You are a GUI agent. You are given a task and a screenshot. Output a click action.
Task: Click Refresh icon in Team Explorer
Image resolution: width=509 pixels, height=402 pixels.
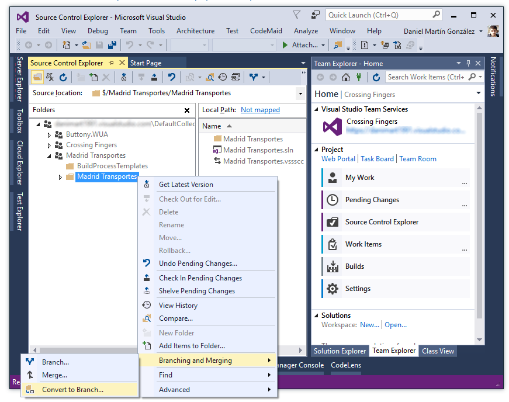[x=376, y=77]
